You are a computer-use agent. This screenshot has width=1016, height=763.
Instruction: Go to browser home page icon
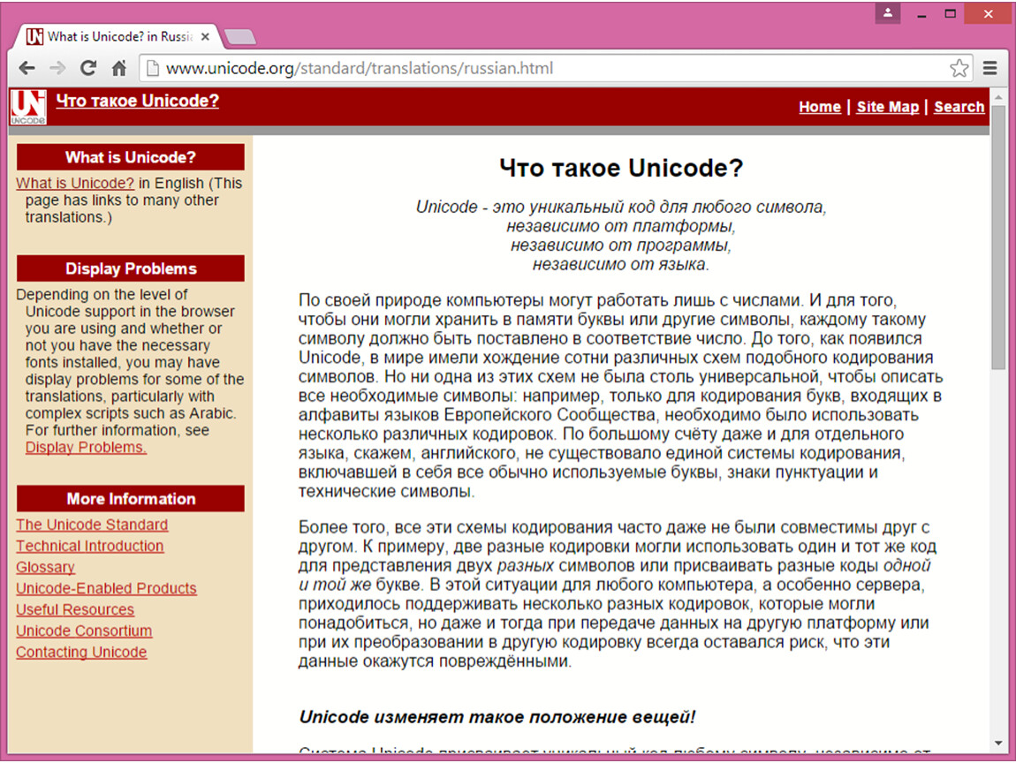118,68
